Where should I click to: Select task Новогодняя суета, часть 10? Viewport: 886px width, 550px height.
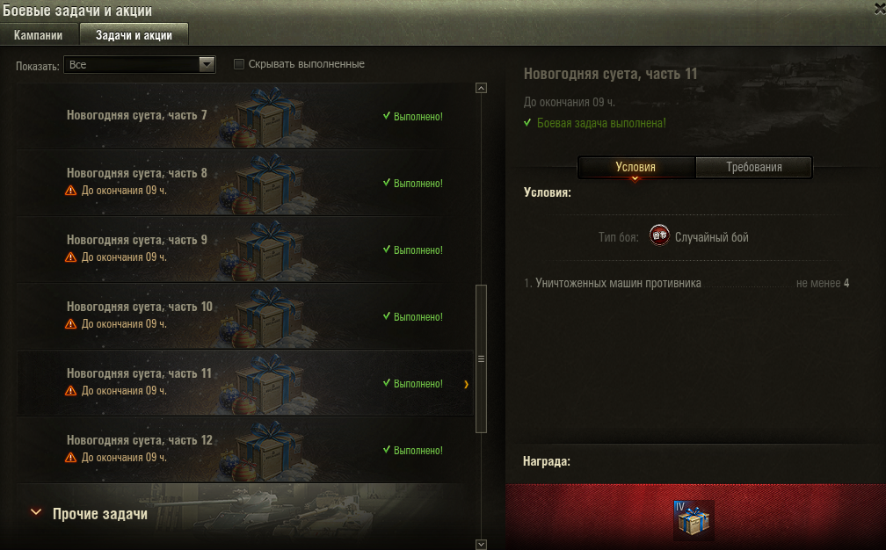pos(245,316)
